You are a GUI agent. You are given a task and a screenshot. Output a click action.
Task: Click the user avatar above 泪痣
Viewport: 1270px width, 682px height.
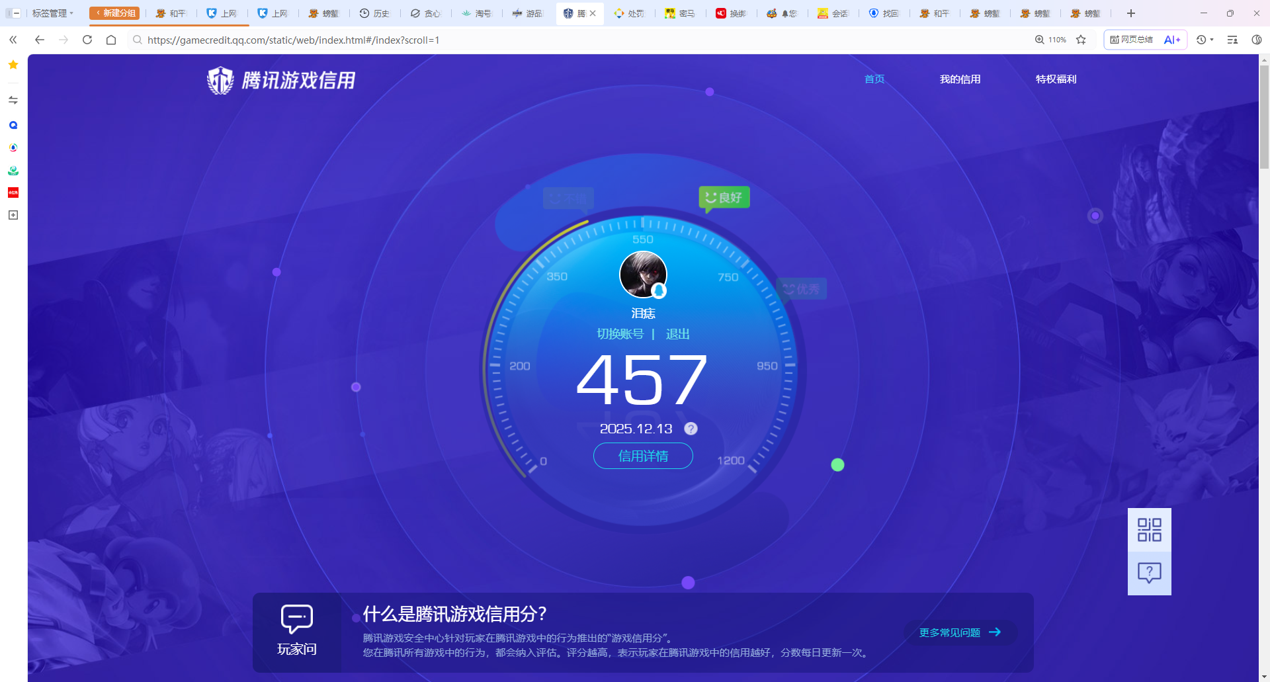(x=644, y=274)
